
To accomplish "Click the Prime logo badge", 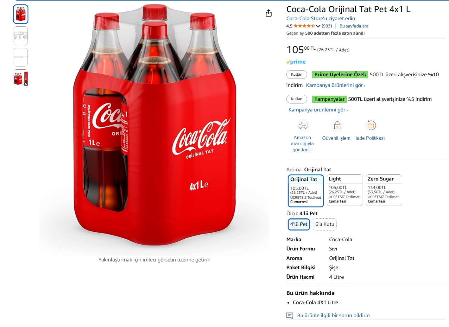I will (x=296, y=62).
